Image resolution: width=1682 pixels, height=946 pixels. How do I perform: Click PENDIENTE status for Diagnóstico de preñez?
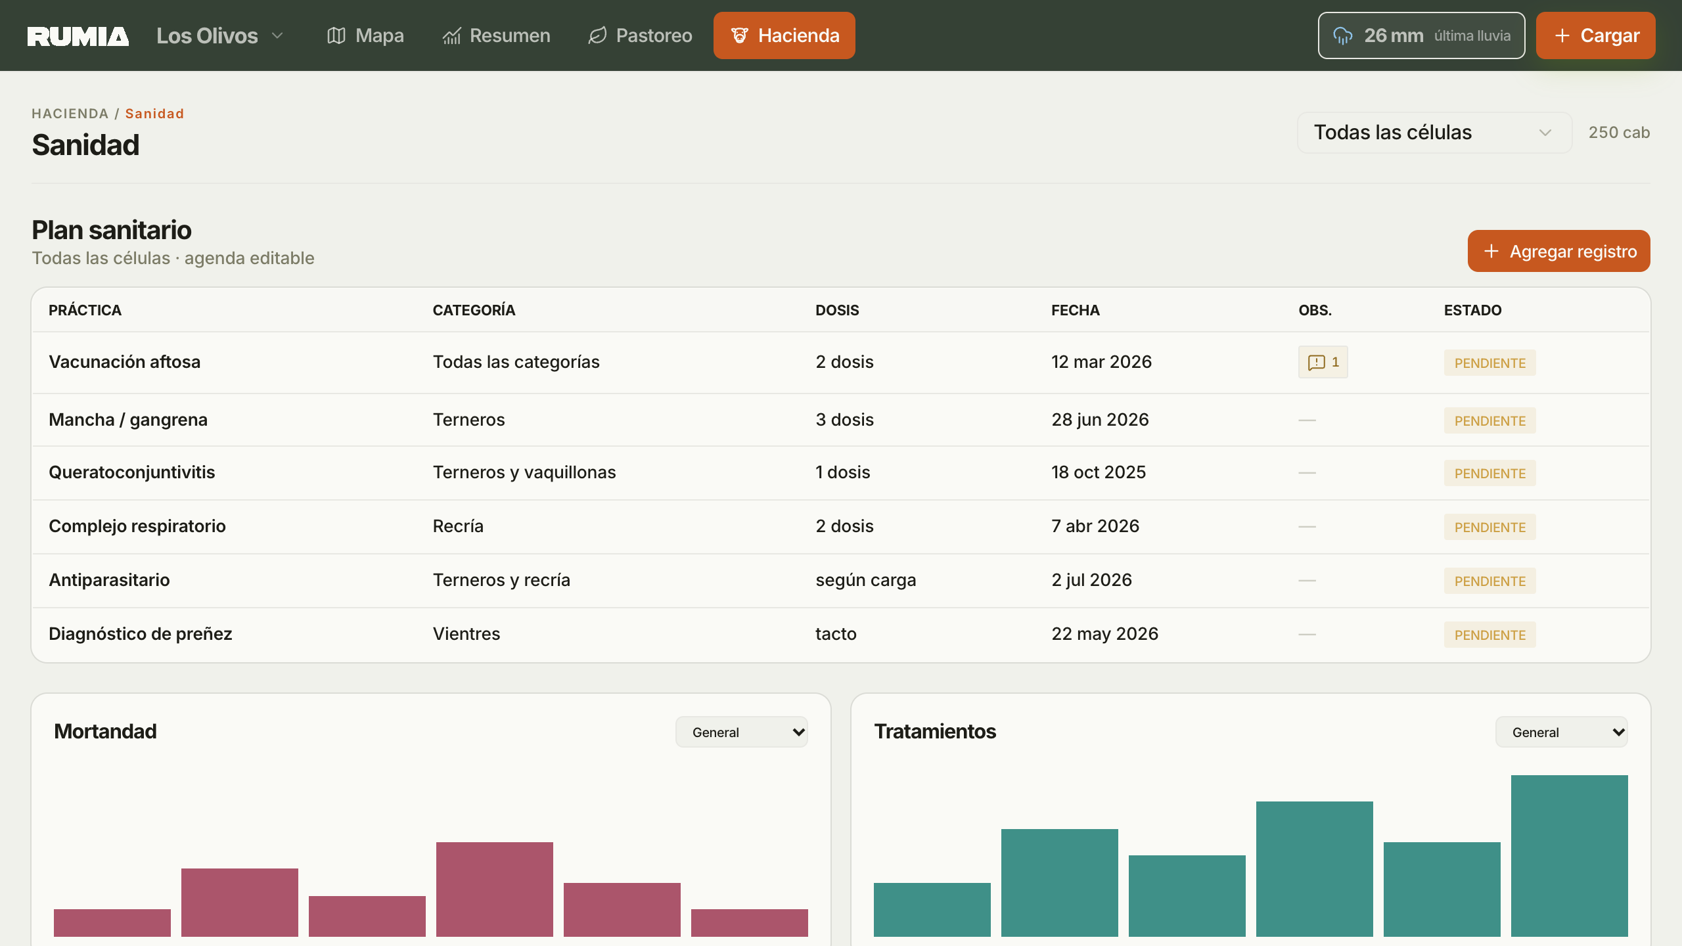(x=1489, y=635)
